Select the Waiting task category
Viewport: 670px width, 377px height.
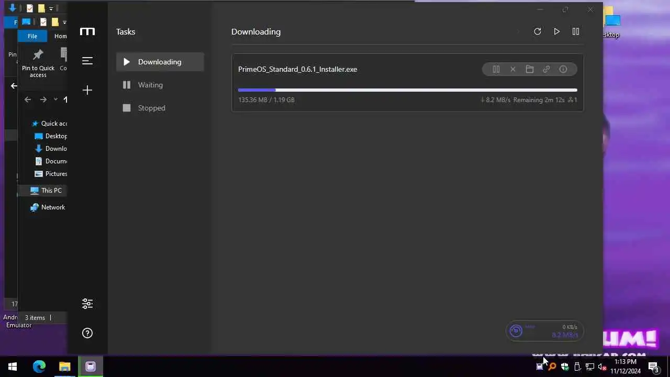point(160,85)
